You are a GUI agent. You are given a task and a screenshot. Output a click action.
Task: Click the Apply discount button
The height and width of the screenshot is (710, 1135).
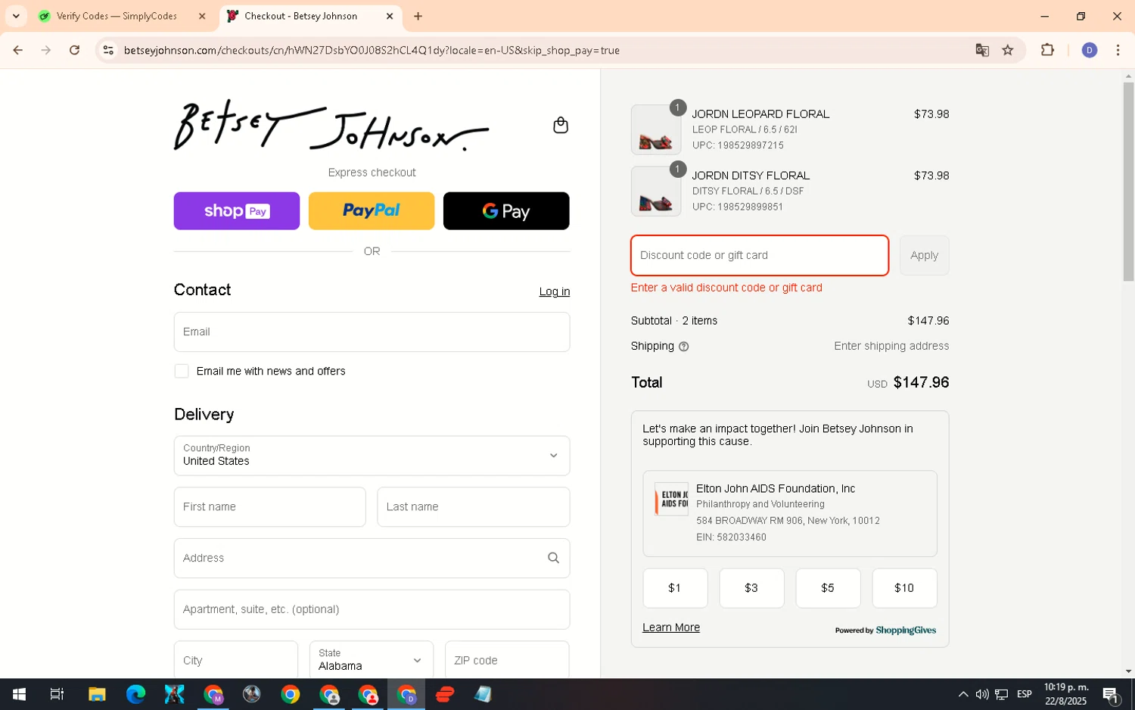pos(924,255)
